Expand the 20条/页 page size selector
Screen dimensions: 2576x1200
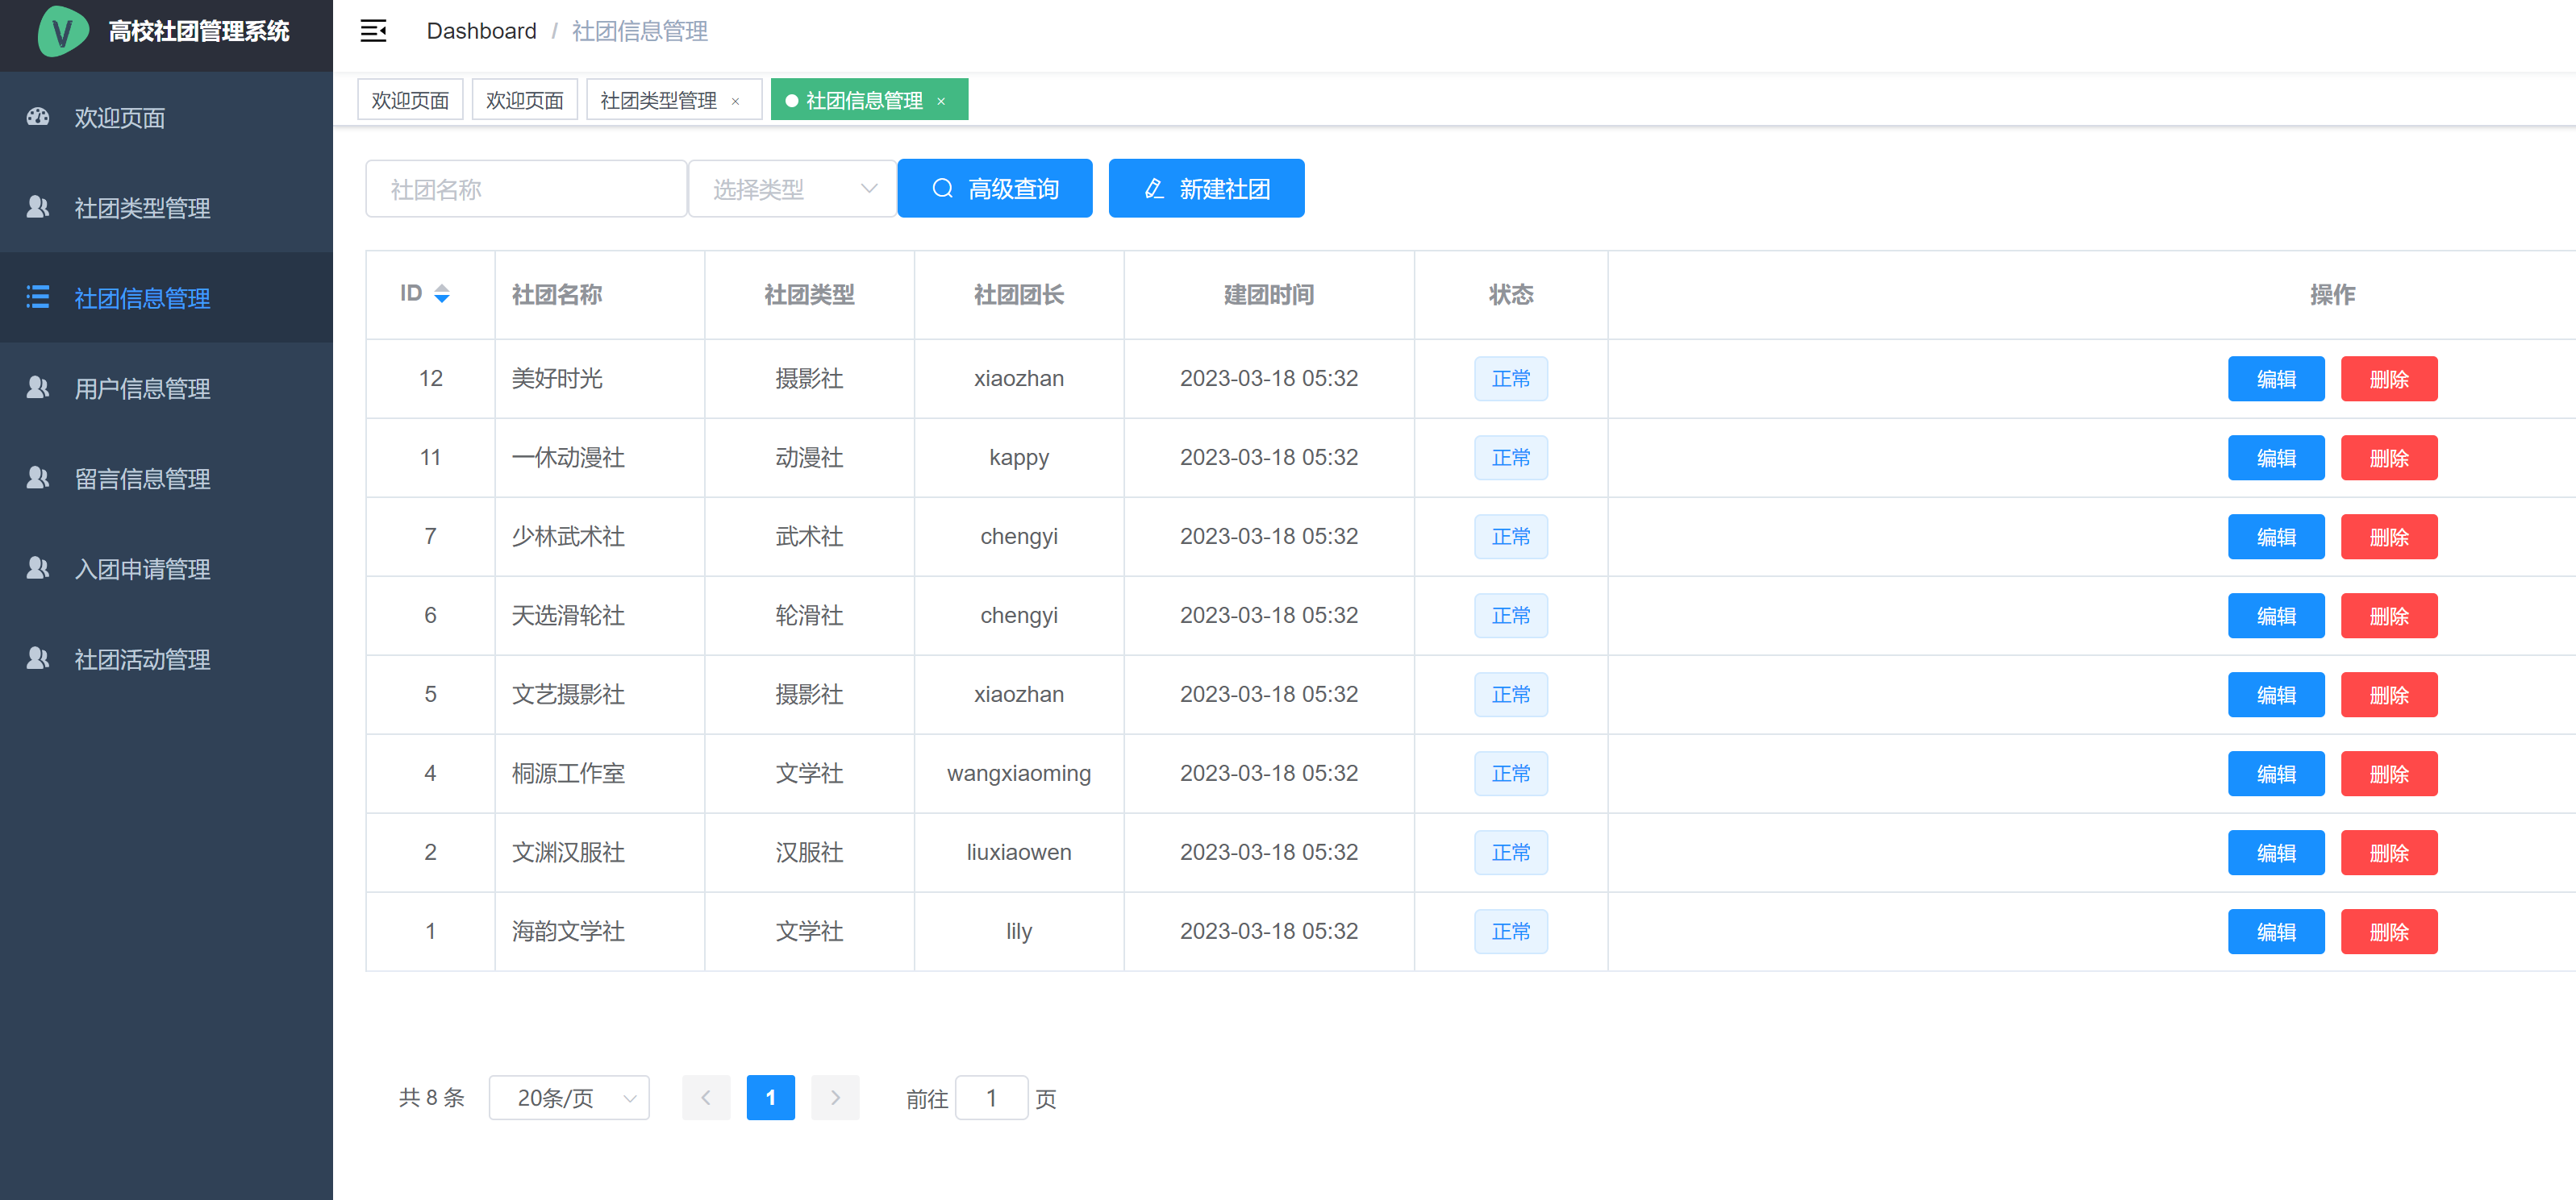569,1097
